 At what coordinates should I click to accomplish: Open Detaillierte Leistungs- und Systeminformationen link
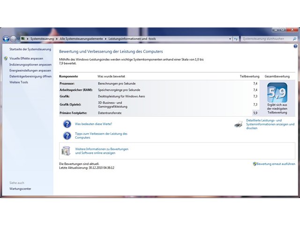(x=270, y=124)
